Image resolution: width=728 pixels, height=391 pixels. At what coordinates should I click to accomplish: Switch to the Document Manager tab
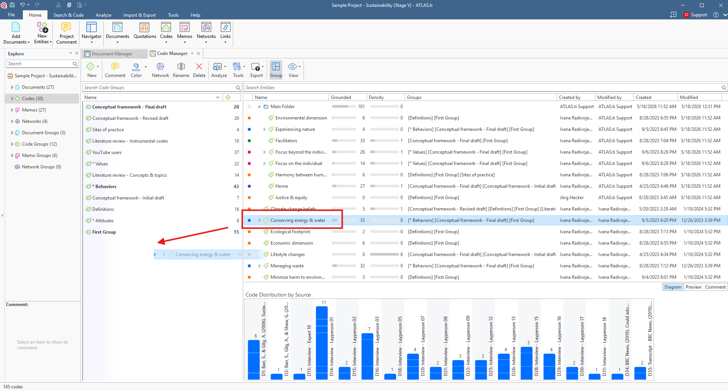(x=112, y=53)
